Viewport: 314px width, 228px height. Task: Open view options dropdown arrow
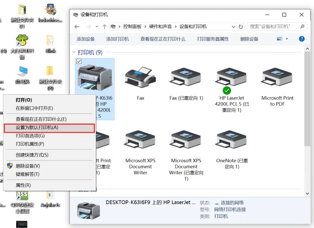(287, 39)
